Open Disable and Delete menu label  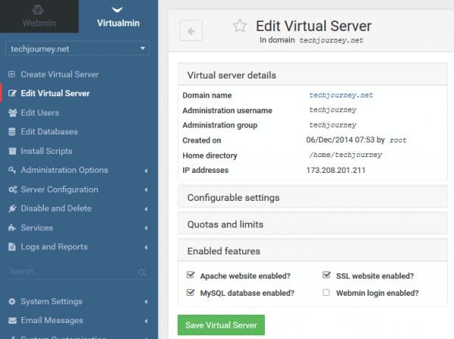tap(56, 208)
